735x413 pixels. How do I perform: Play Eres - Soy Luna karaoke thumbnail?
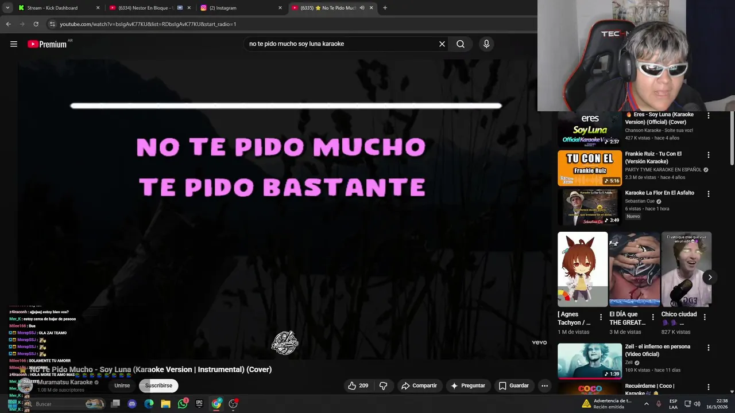click(x=590, y=129)
